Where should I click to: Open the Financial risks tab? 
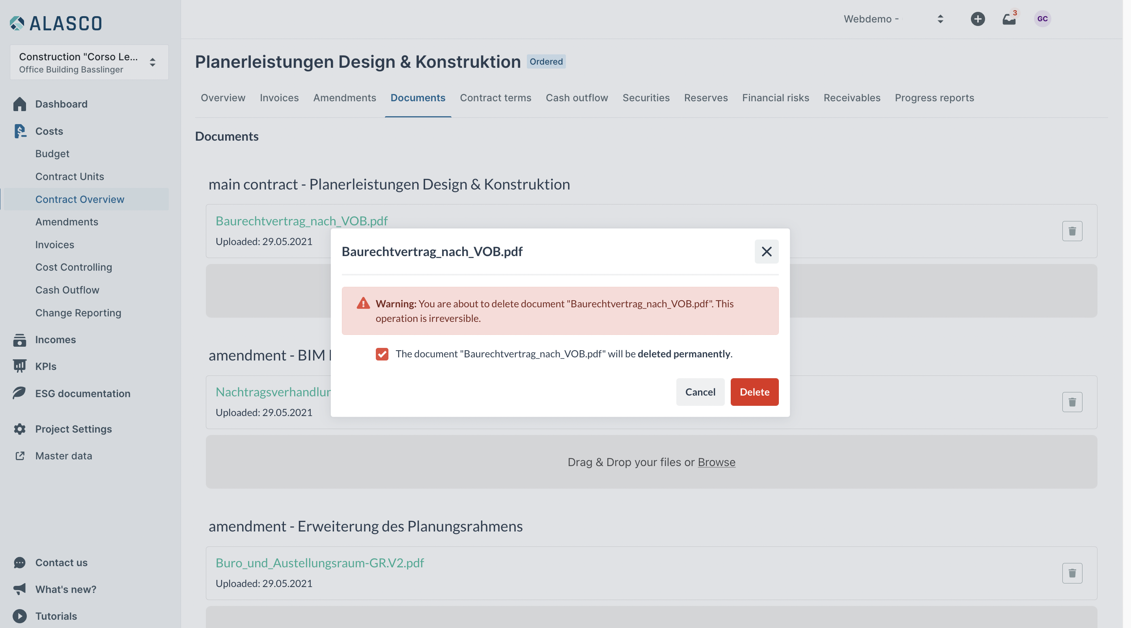[x=776, y=98]
